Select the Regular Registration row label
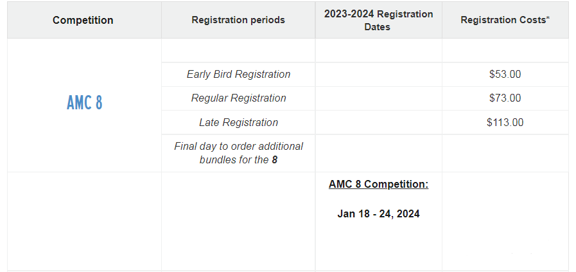This screenshot has height=272, width=576. point(238,98)
